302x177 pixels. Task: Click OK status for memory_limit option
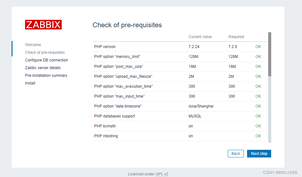click(x=258, y=57)
